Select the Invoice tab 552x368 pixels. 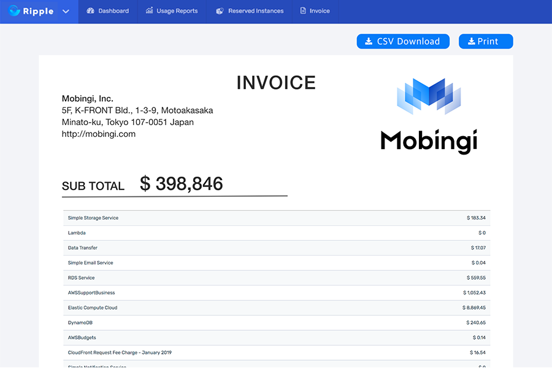[x=315, y=11]
